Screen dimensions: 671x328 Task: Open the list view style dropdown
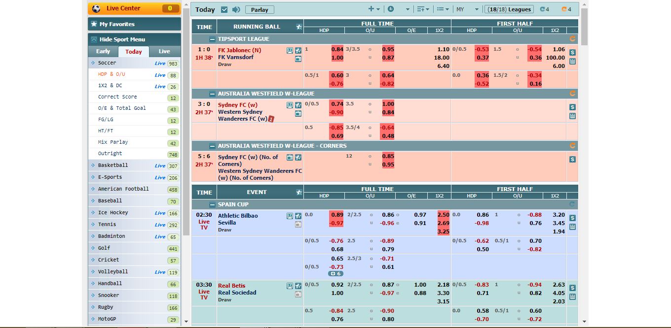pos(443,9)
